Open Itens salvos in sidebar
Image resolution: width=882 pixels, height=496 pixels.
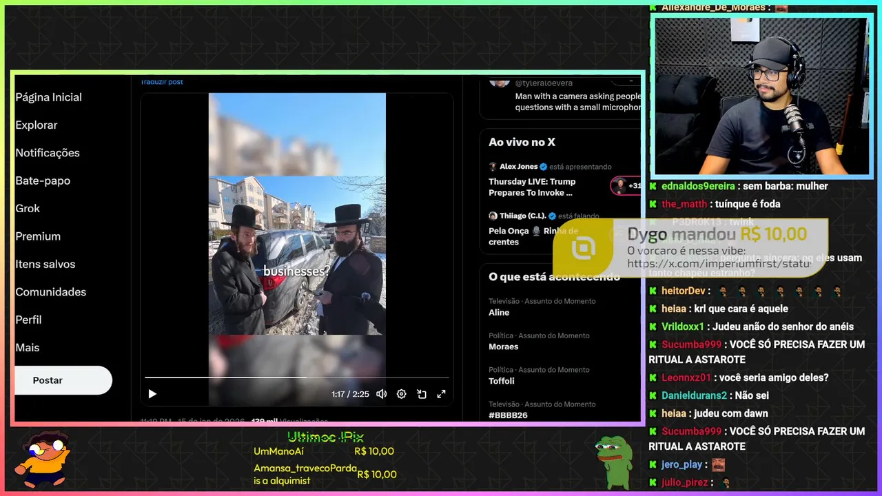coord(45,264)
